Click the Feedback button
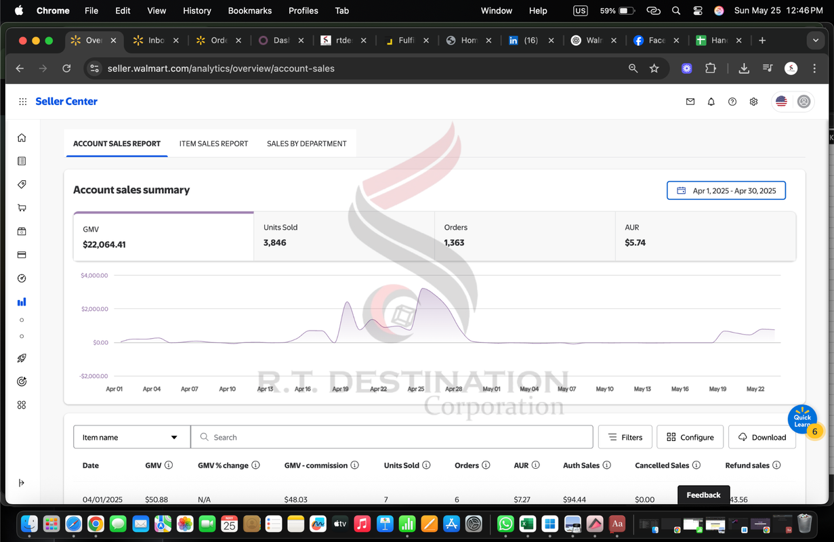834x542 pixels. pyautogui.click(x=704, y=495)
